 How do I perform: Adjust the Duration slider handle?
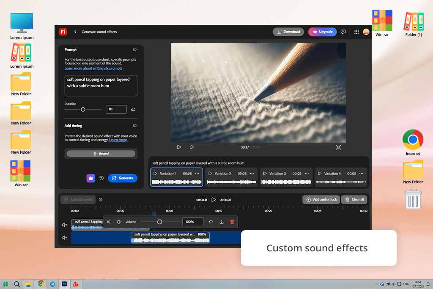83,110
